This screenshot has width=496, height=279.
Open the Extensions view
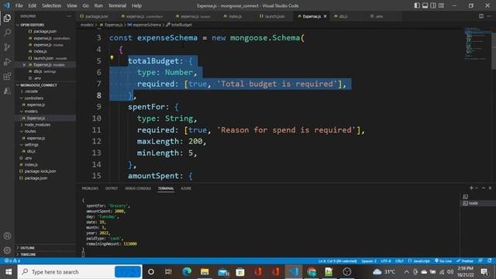(x=7, y=76)
